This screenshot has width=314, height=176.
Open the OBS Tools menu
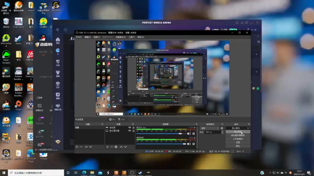[x=131, y=37]
